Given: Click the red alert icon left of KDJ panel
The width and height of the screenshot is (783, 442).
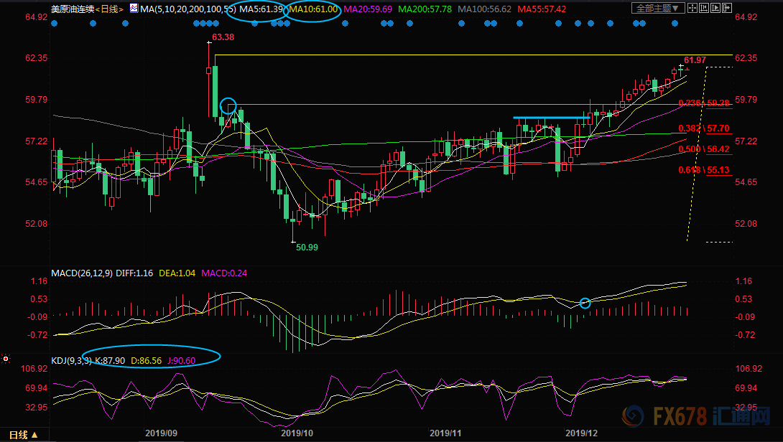Looking at the screenshot, I should point(6,358).
